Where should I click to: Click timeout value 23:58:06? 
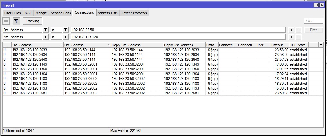click(282, 50)
